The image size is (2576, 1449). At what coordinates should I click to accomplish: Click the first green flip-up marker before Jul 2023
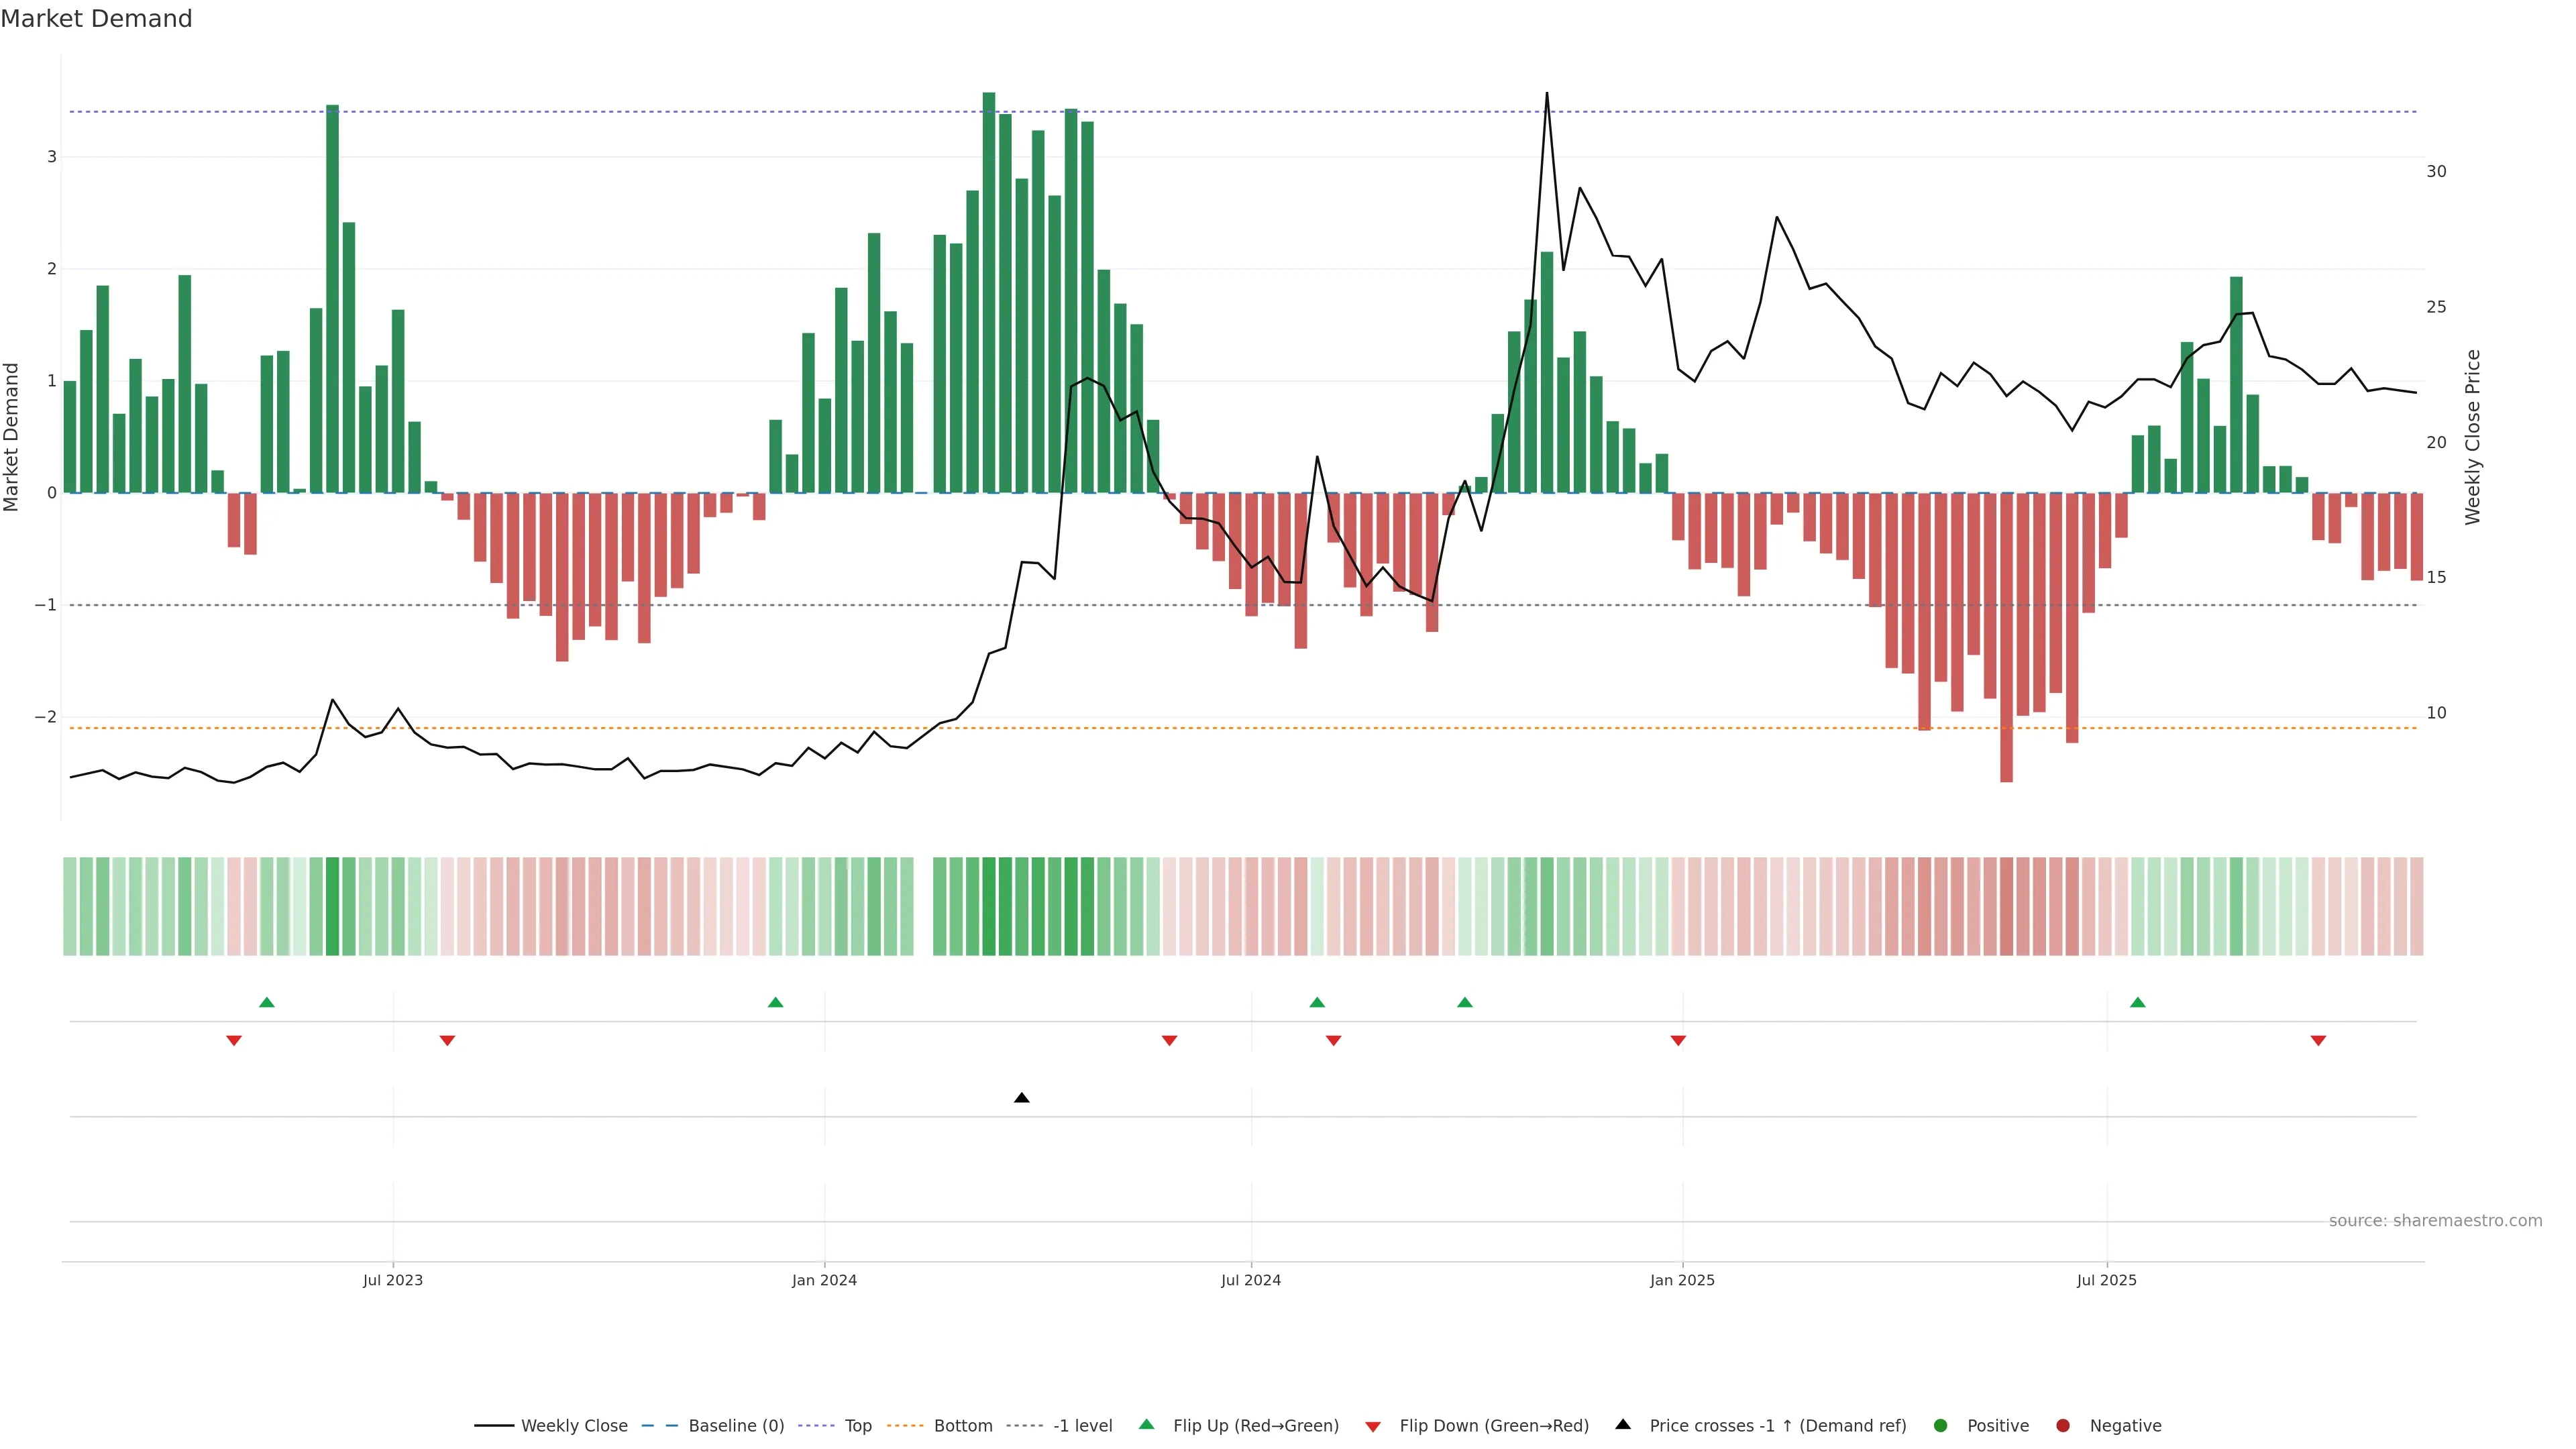266,1002
